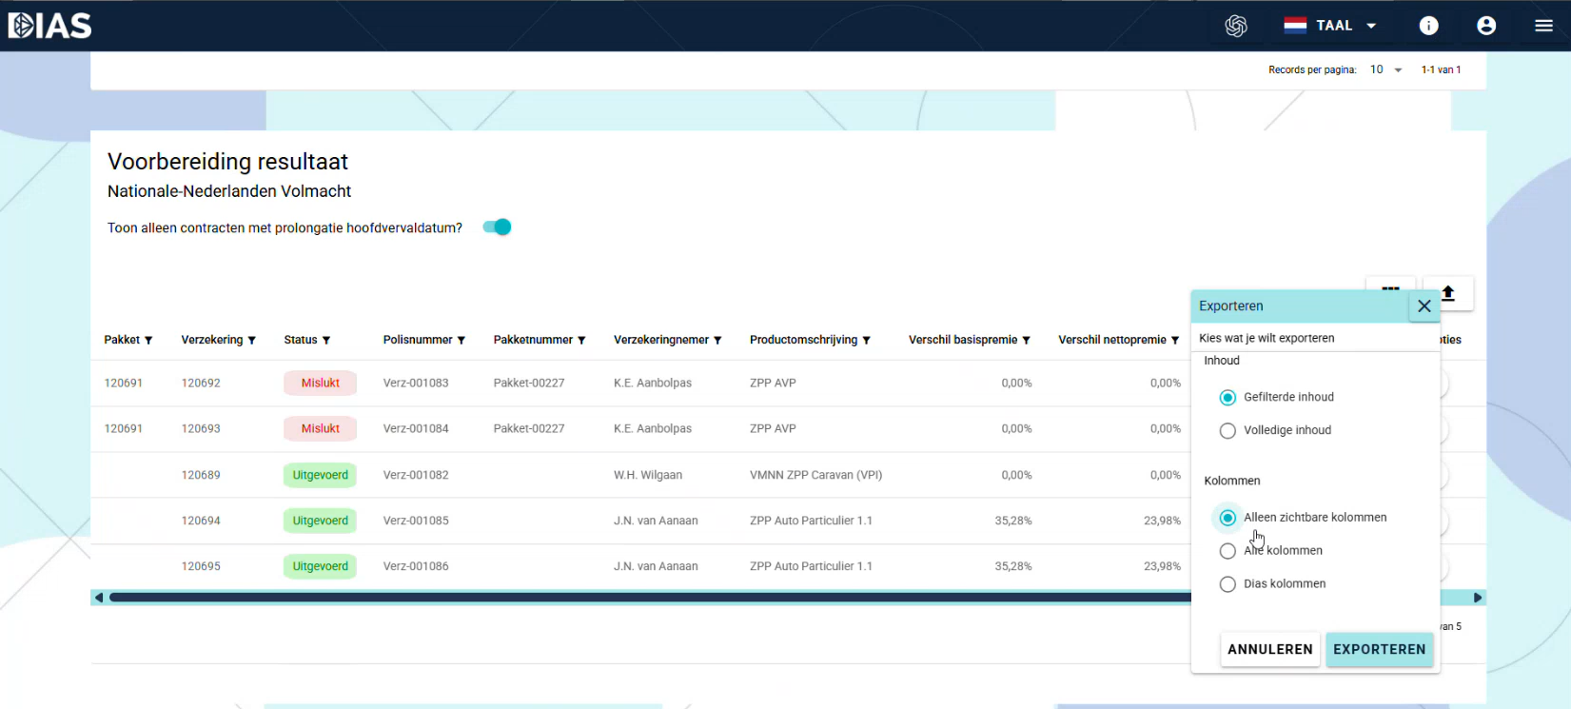Close the Exporteren dialog with X
The width and height of the screenshot is (1571, 709).
click(x=1424, y=306)
